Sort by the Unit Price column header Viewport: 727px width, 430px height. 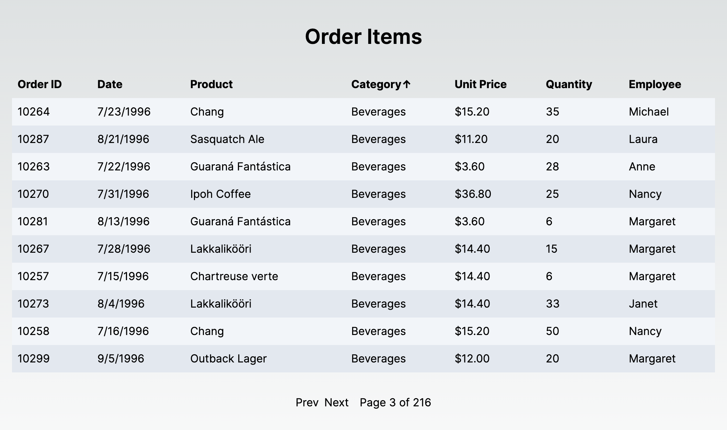click(x=480, y=84)
